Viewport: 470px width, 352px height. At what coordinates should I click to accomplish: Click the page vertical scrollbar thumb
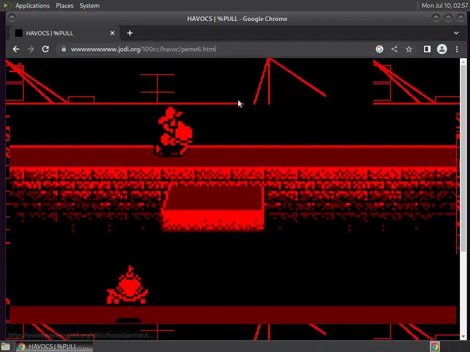[x=463, y=158]
